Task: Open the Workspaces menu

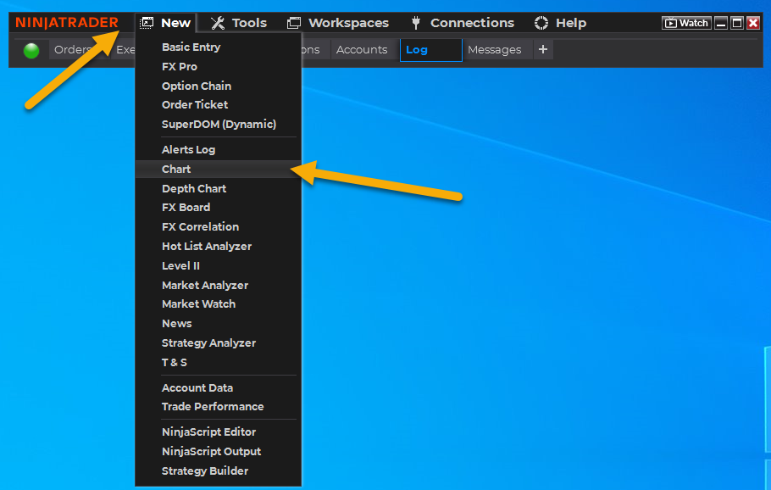Action: [x=338, y=23]
